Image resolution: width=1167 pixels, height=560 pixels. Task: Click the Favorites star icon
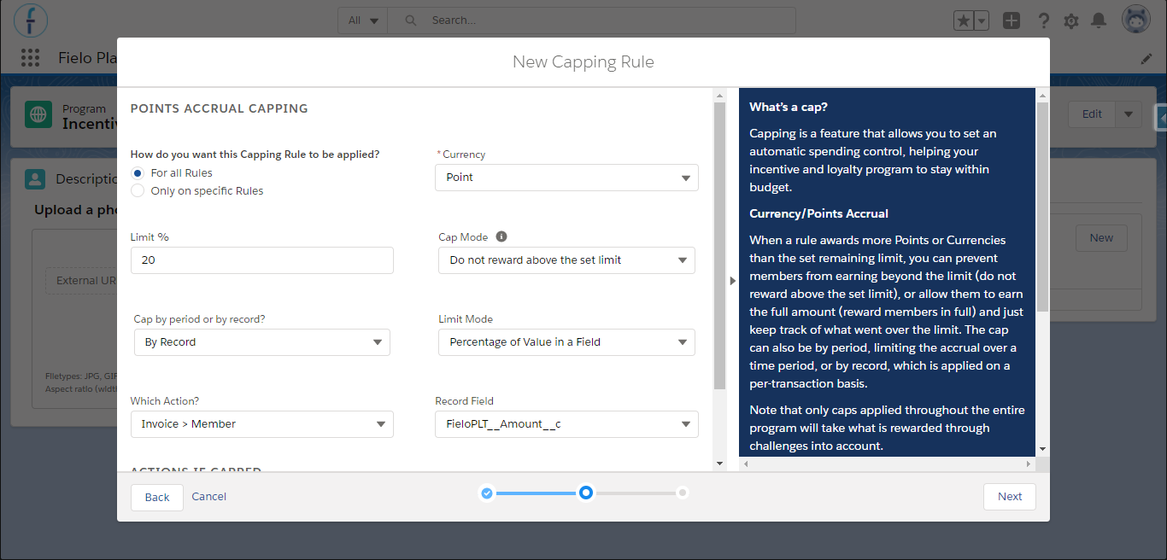coord(963,20)
